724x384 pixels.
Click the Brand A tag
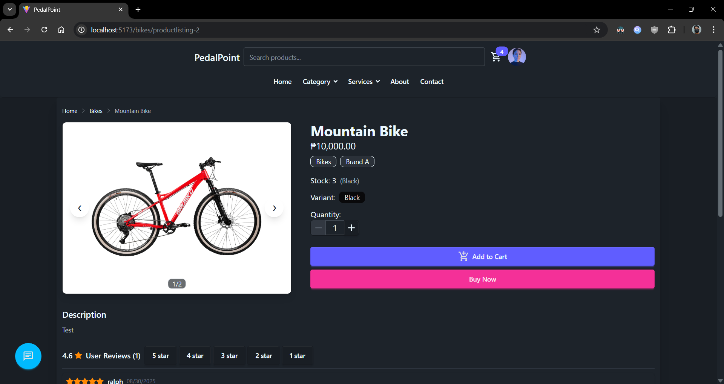(x=357, y=162)
